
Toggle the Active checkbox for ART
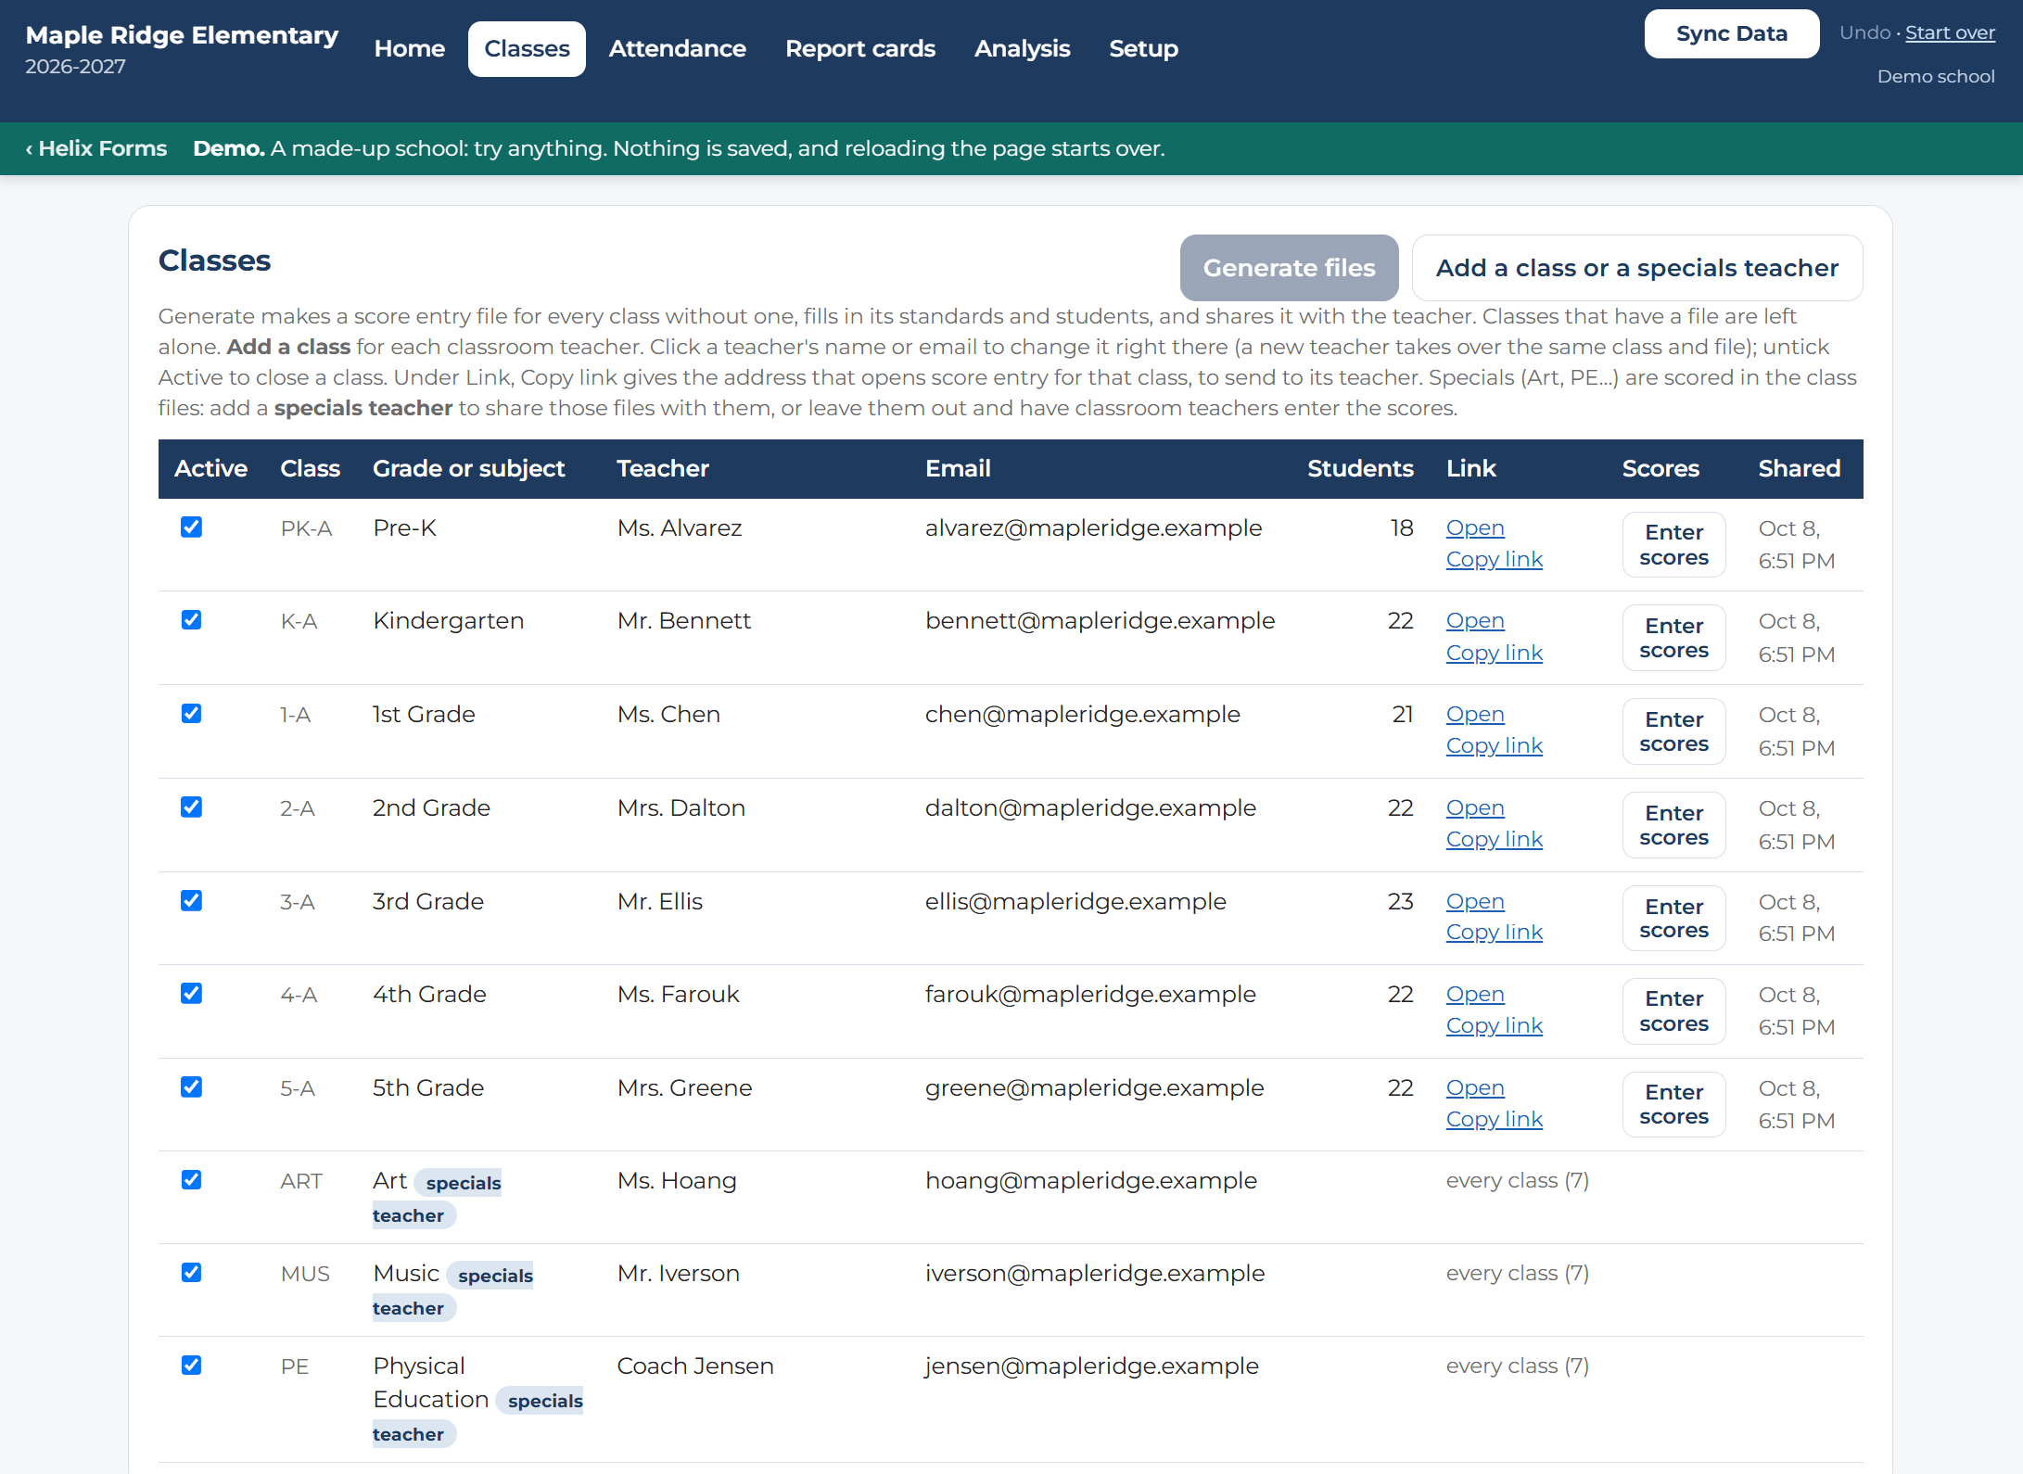(191, 1180)
